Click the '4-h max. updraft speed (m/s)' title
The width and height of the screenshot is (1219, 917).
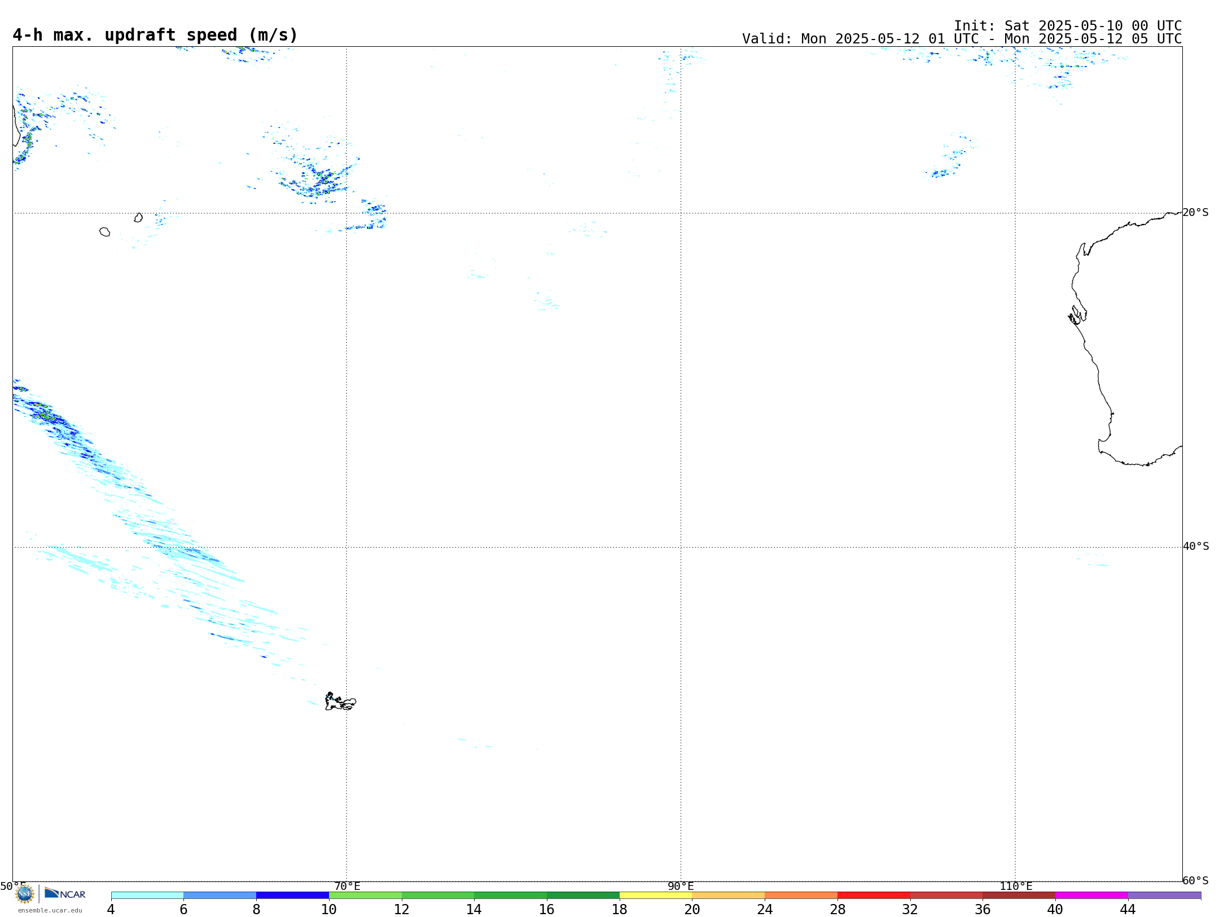155,35
